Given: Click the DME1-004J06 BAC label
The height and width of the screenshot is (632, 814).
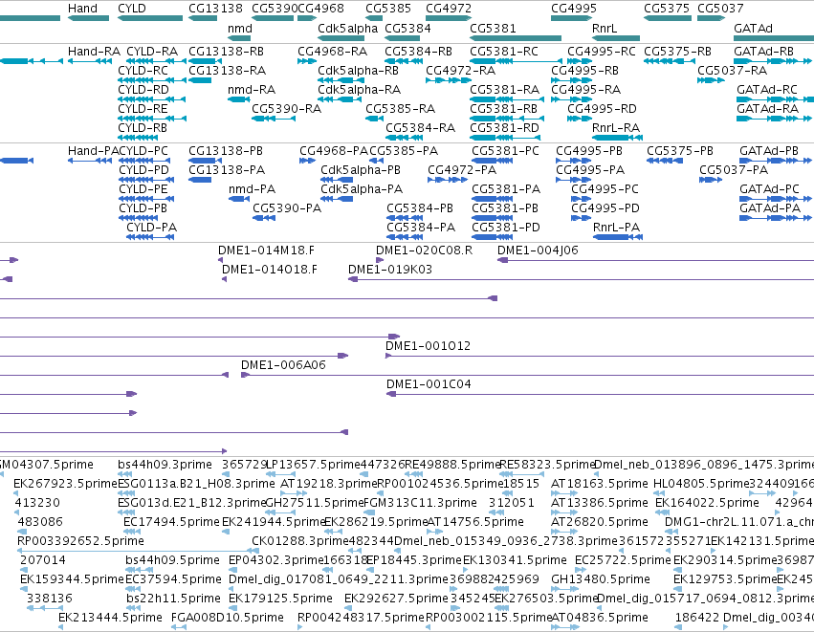Looking at the screenshot, I should click(x=538, y=251).
